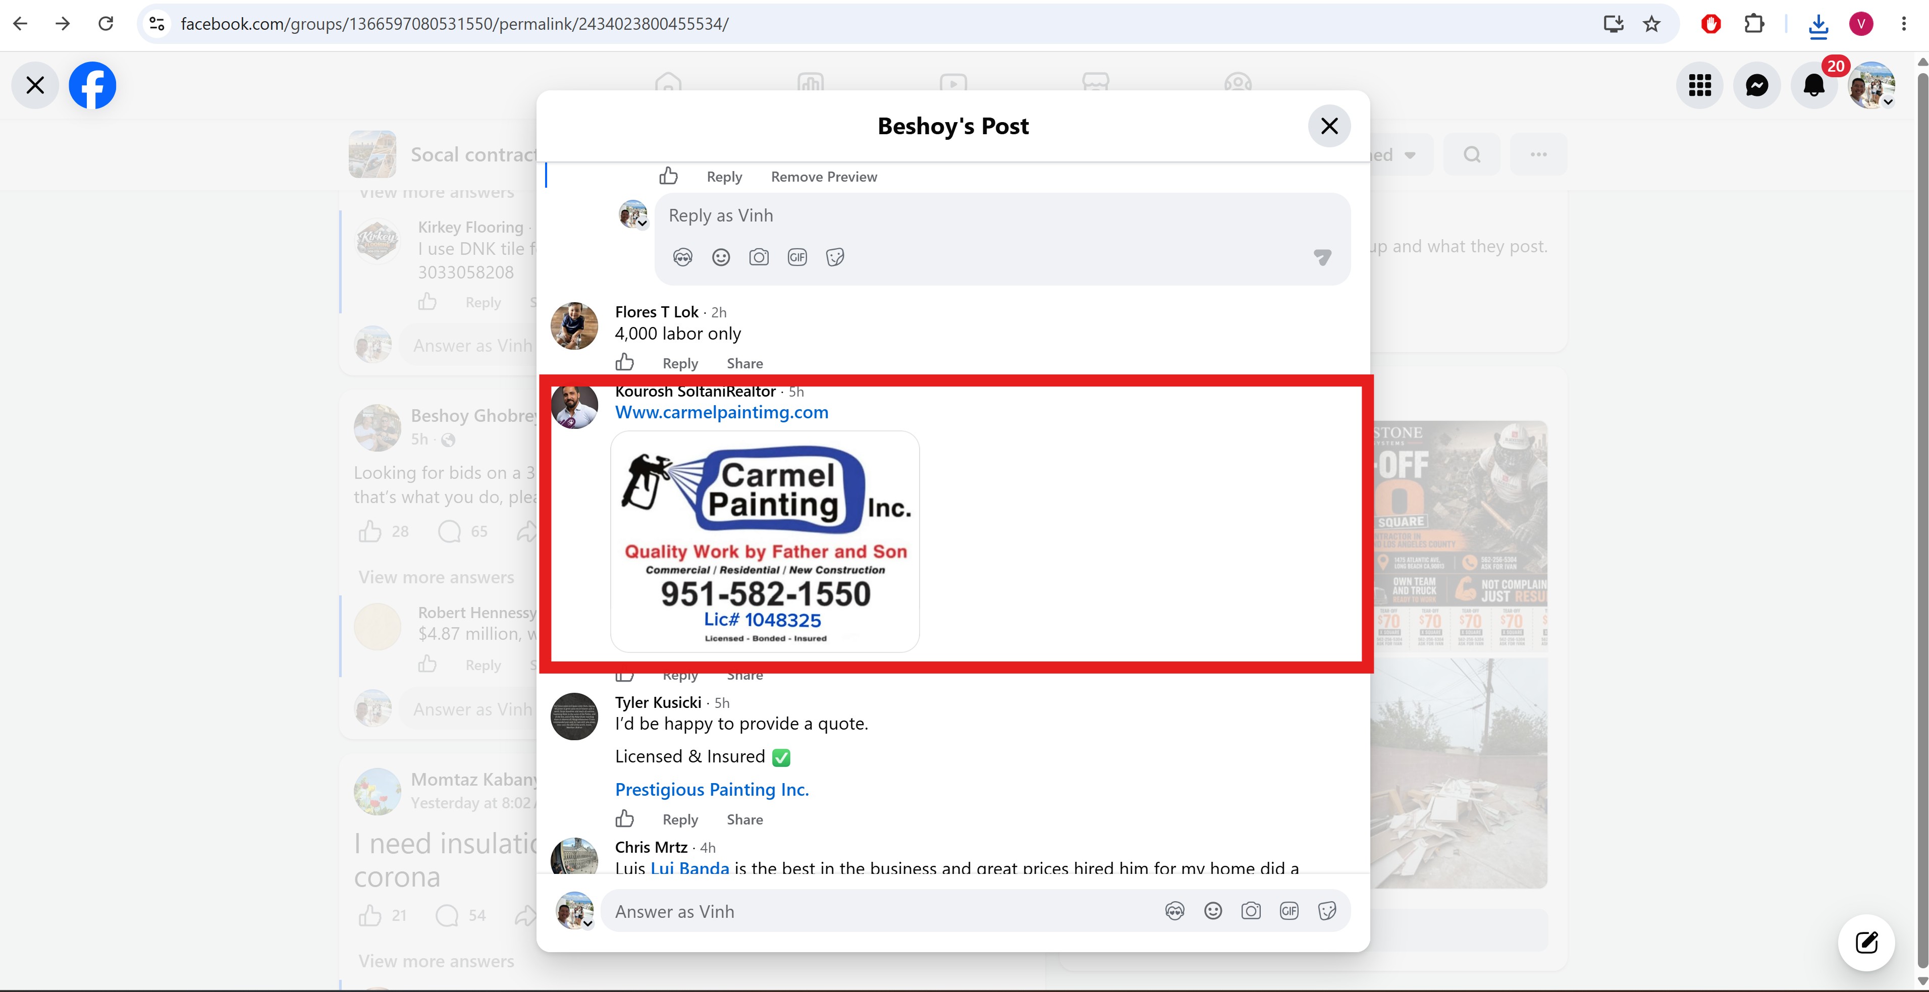
Task: Show Chrome downloads
Action: coord(1818,25)
